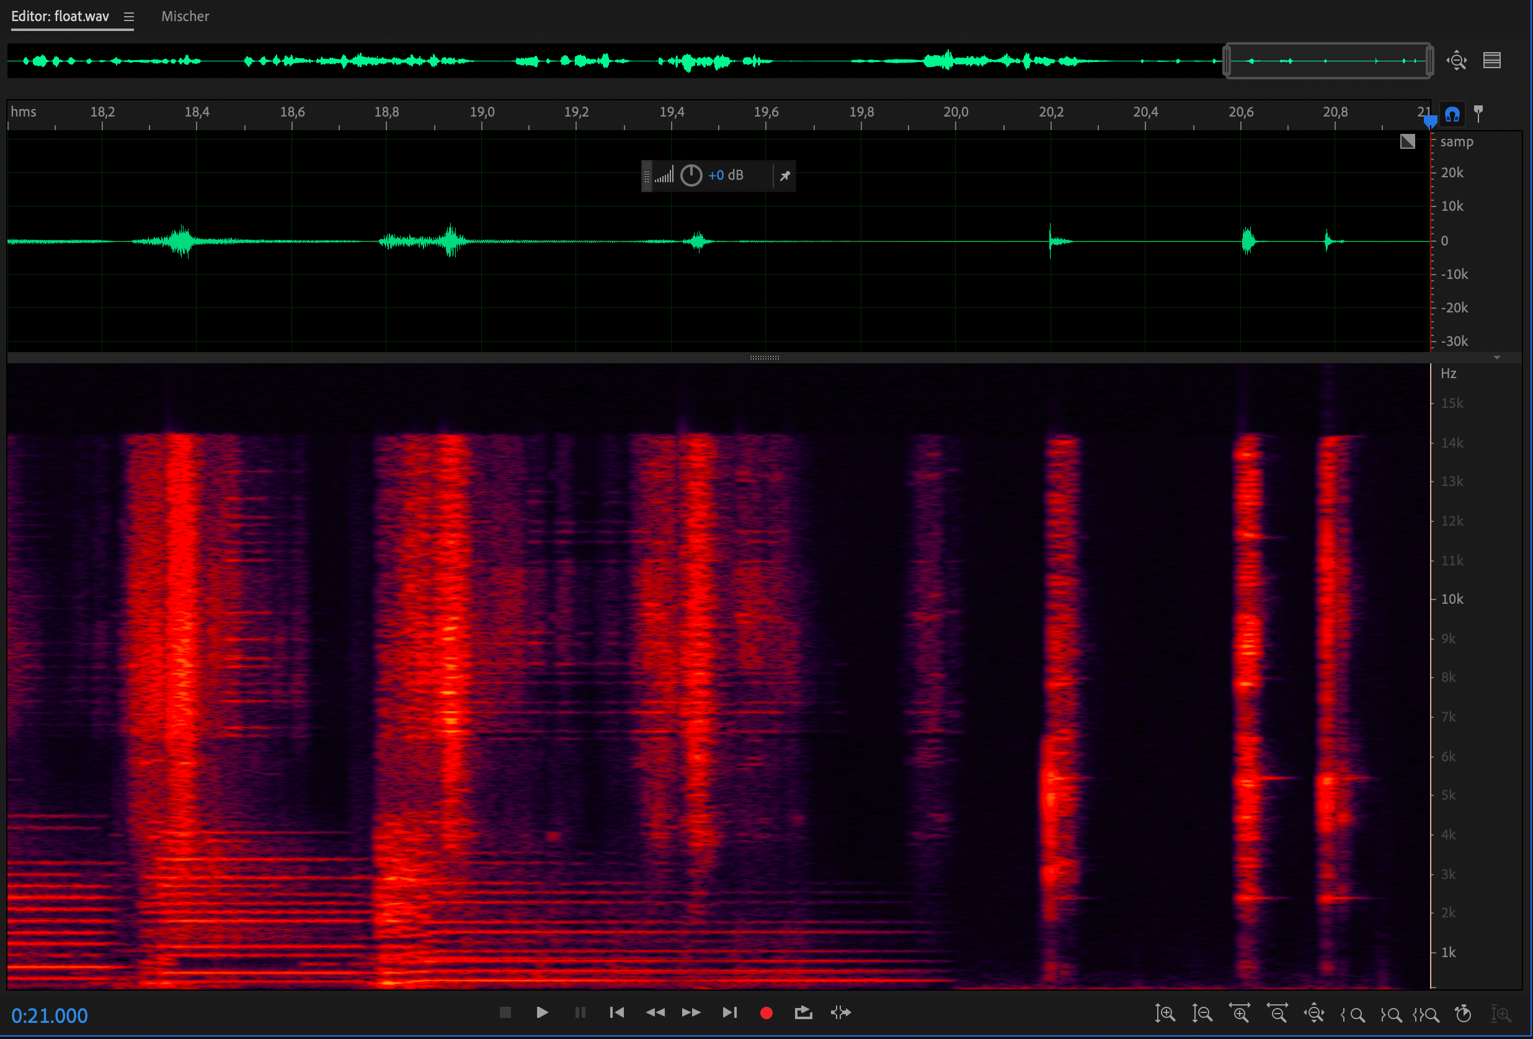Click Zoom In Amplitude icon
Viewport: 1533px width, 1039px height.
[1165, 1012]
